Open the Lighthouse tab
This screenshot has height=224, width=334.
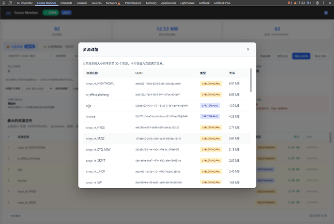click(187, 3)
